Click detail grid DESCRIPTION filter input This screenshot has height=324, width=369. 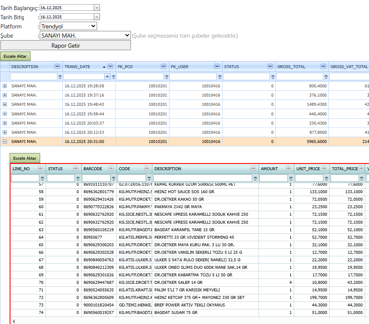pos(202,178)
